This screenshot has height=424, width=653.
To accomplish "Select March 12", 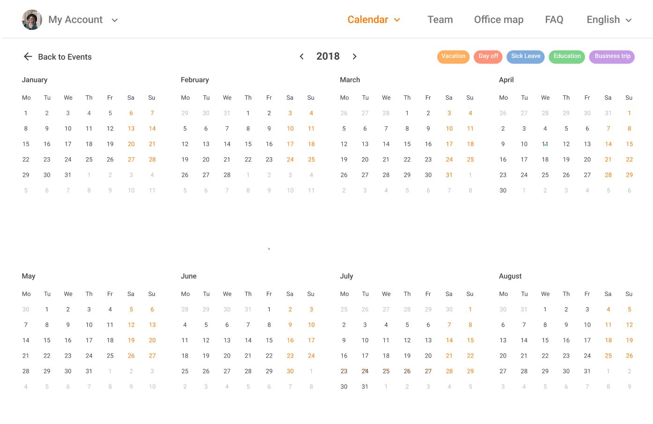I will tap(344, 144).
